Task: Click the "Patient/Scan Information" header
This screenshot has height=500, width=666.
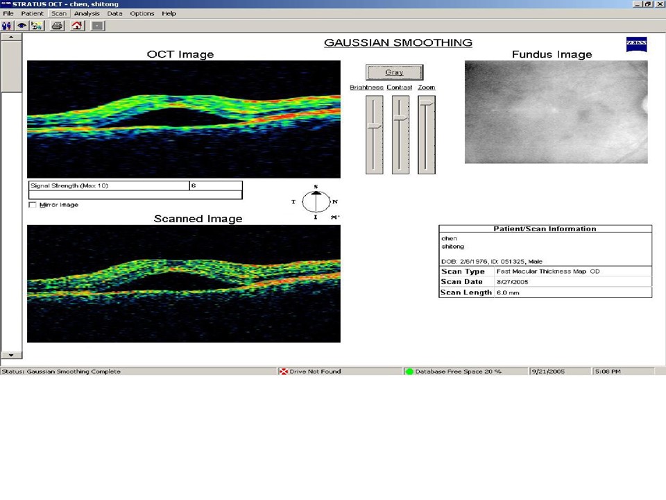Action: point(545,228)
